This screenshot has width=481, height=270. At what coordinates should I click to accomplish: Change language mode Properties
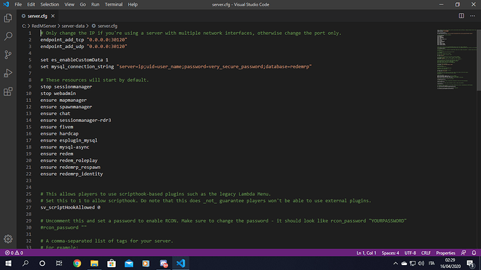pos(445,253)
